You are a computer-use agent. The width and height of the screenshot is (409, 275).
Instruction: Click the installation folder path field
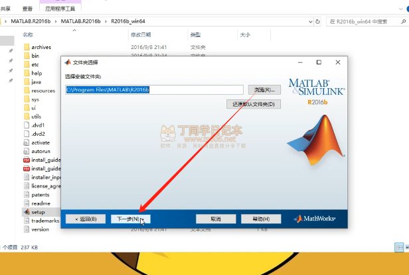(x=155, y=90)
